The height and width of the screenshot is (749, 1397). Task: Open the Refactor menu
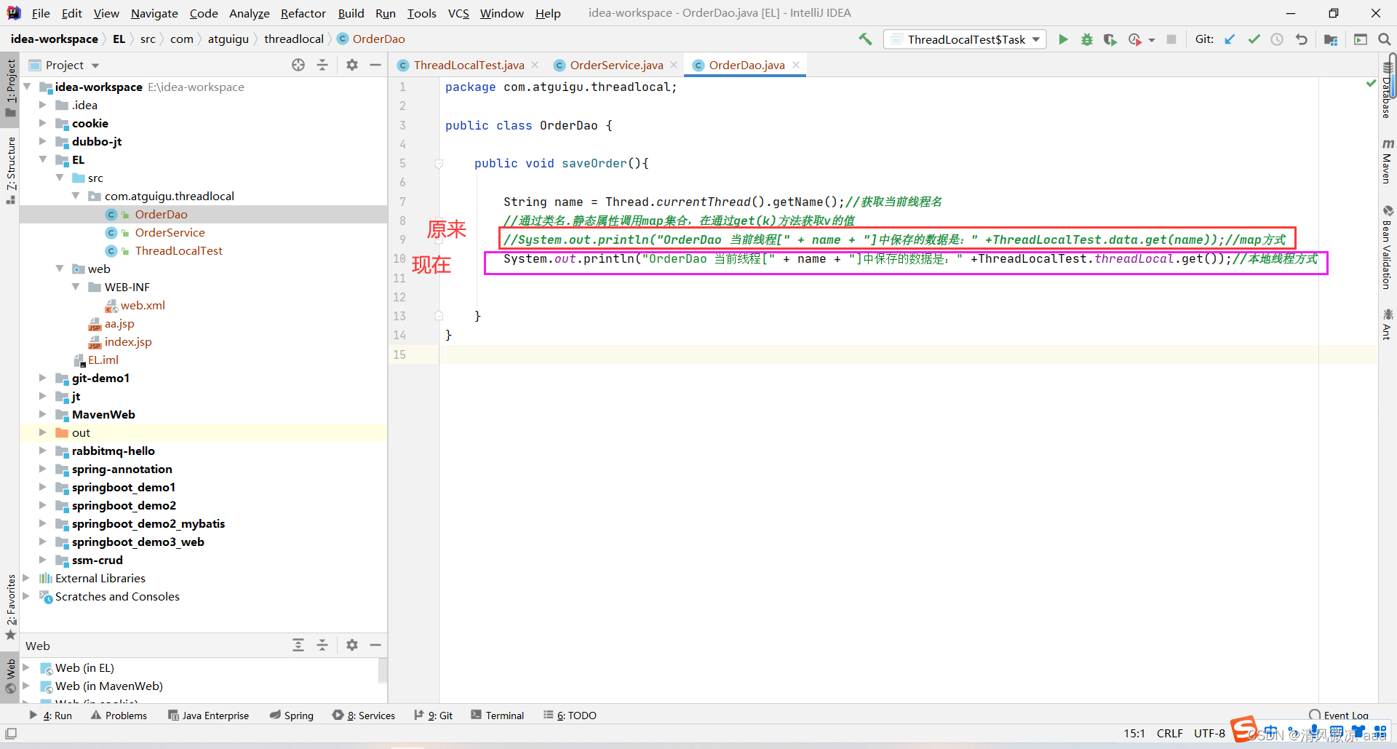tap(303, 13)
